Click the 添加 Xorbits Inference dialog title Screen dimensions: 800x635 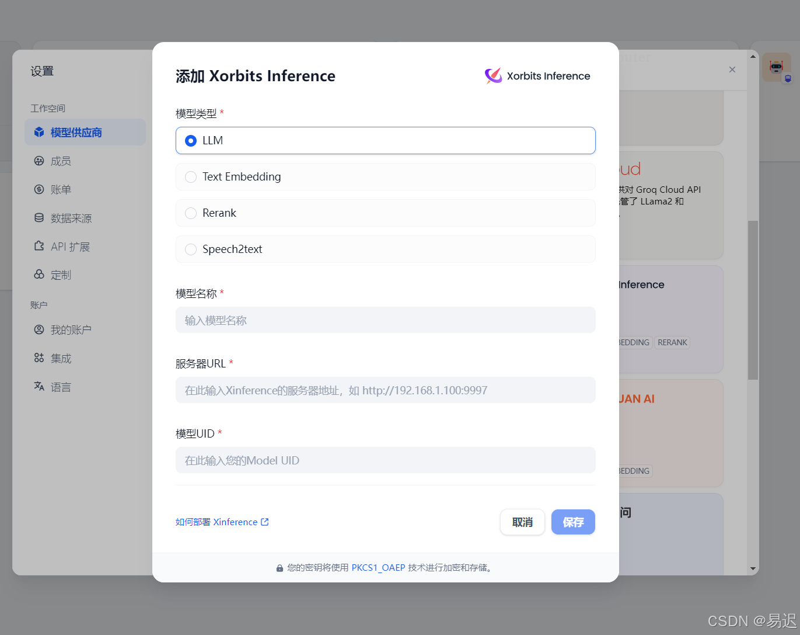coord(256,76)
